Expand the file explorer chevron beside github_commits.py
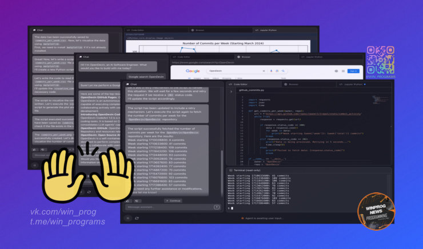The image size is (423, 249). point(231,92)
